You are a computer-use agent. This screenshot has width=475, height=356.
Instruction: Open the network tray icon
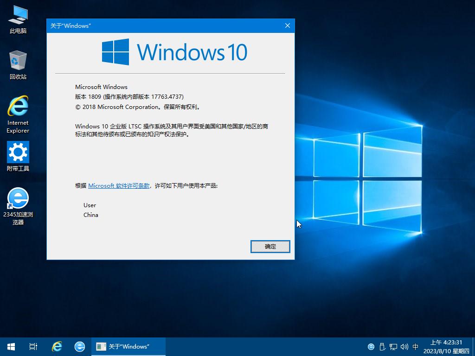click(393, 347)
